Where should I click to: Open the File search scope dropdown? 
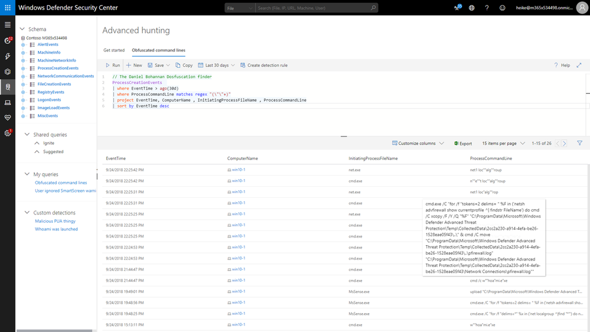[x=240, y=8]
